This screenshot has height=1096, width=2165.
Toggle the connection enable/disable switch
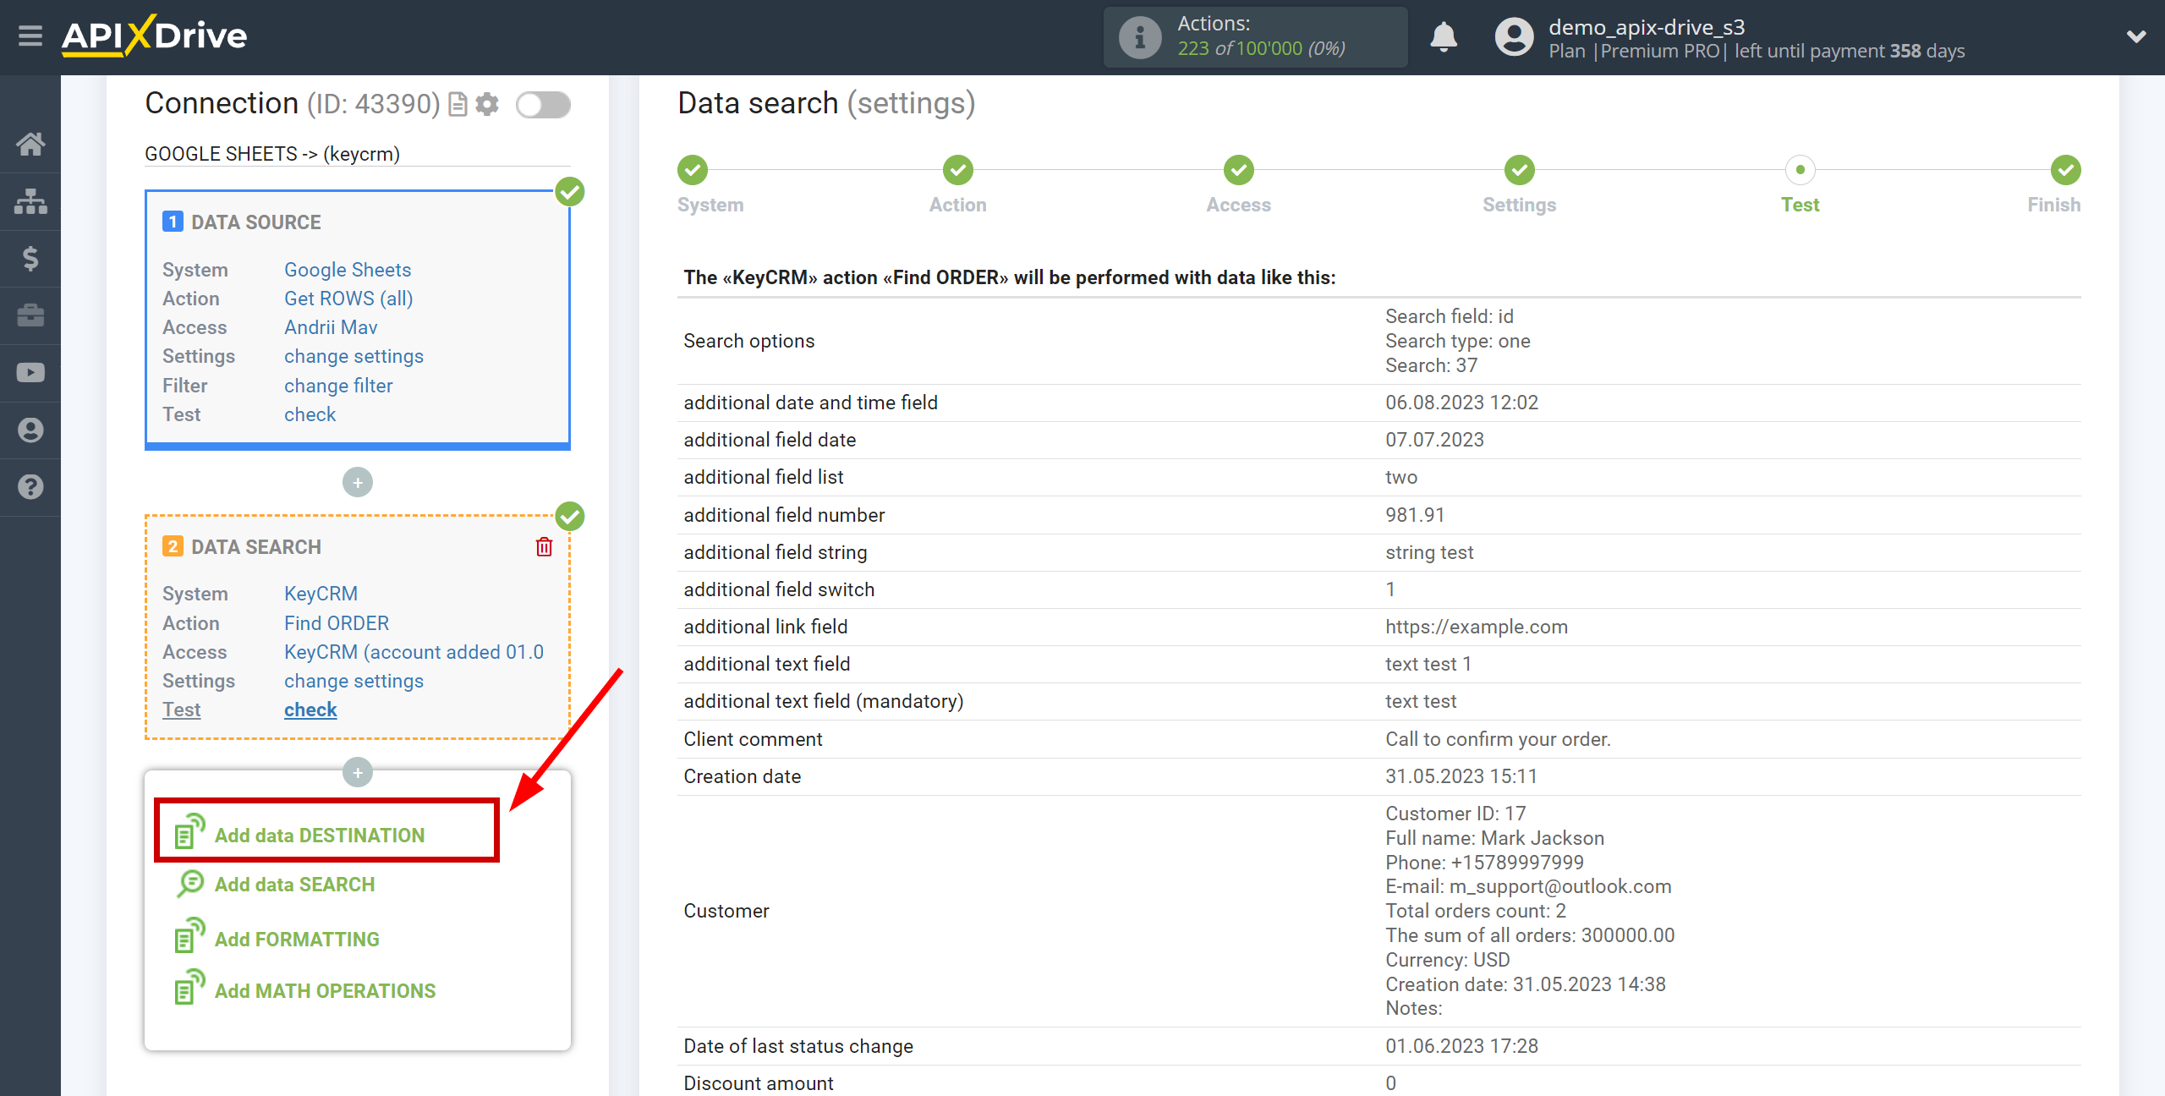[x=545, y=102]
